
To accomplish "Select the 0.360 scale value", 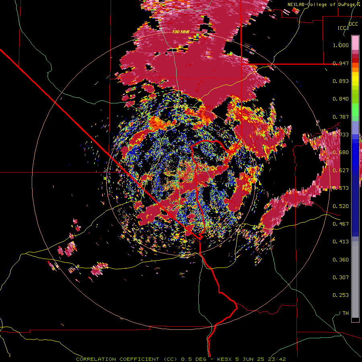I will click(x=341, y=260).
